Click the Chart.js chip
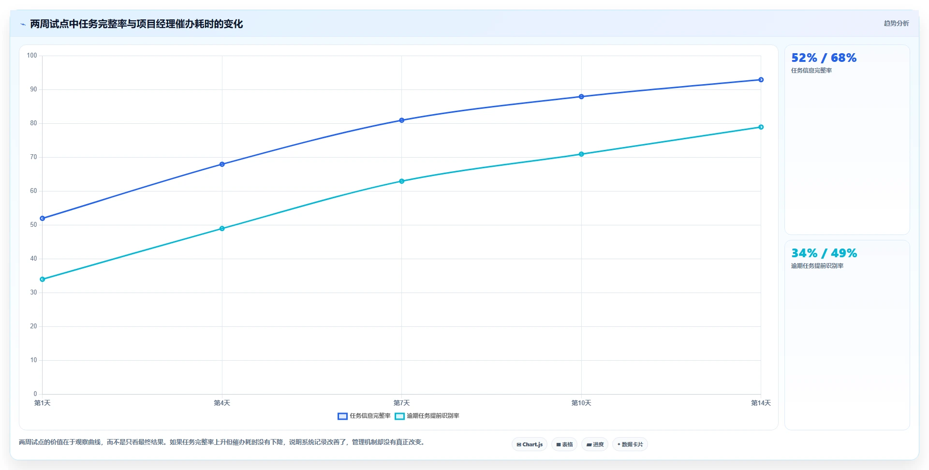929x470 pixels. point(530,444)
